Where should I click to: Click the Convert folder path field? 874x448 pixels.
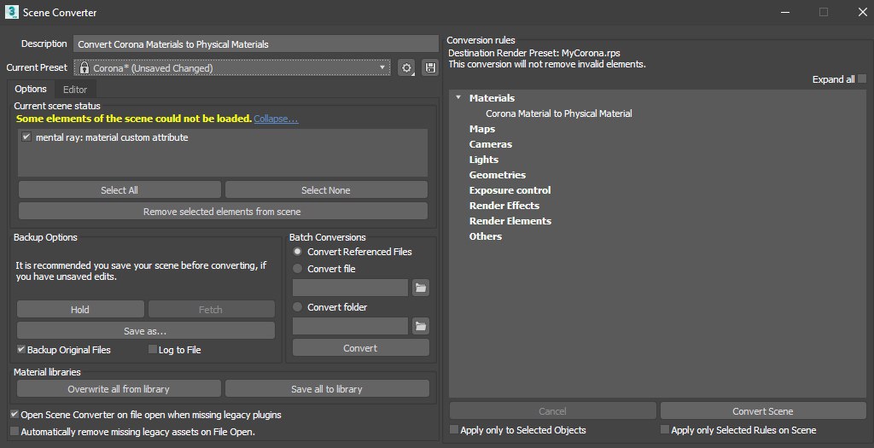pyautogui.click(x=351, y=326)
